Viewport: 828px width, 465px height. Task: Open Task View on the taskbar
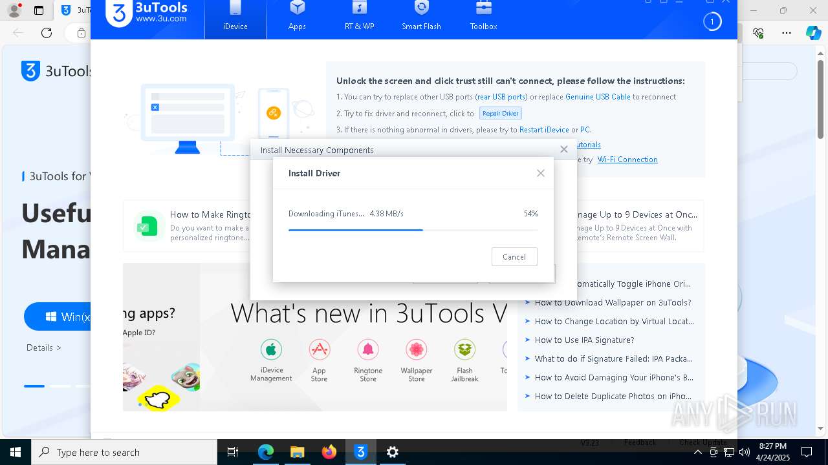[233, 452]
